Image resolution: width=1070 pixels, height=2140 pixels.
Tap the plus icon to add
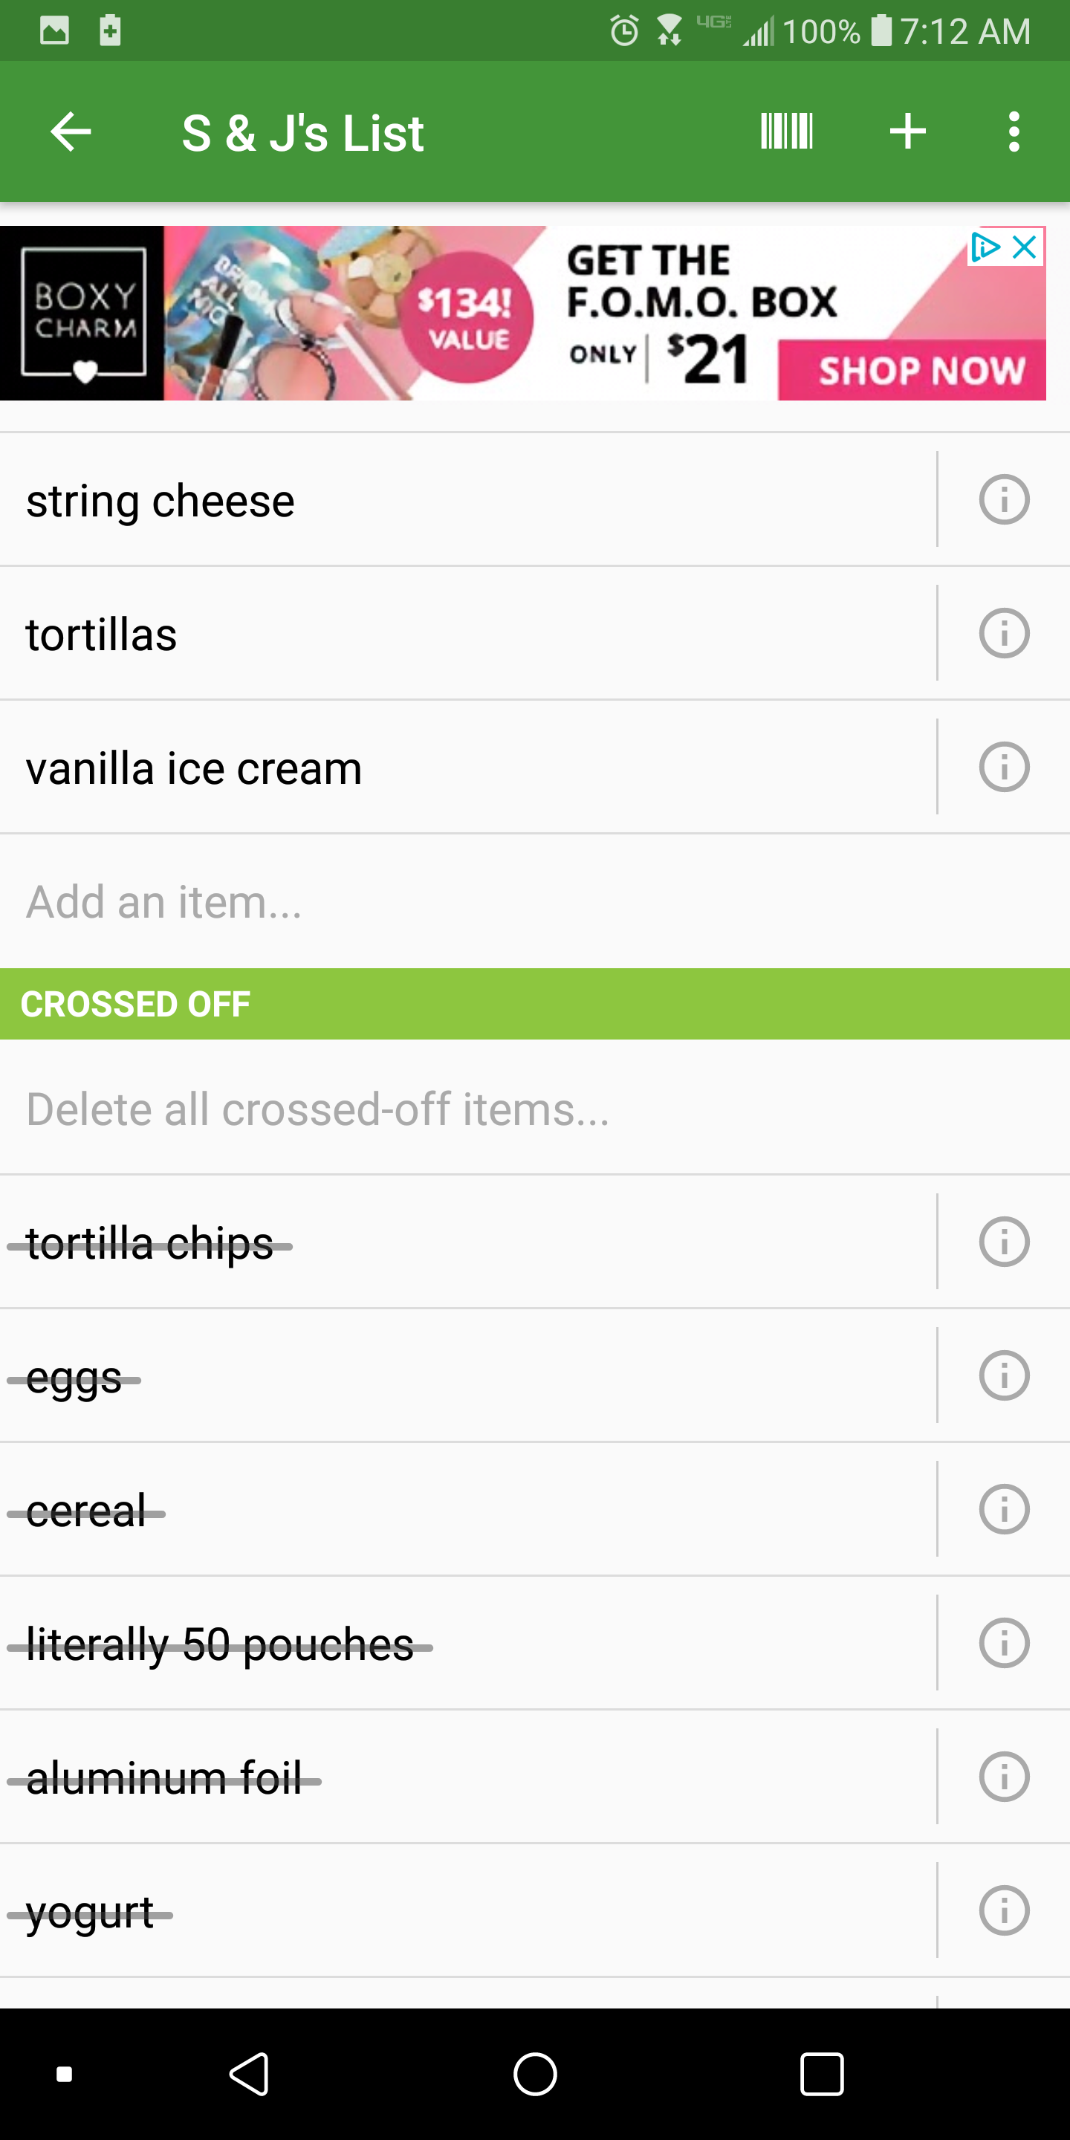coord(907,132)
